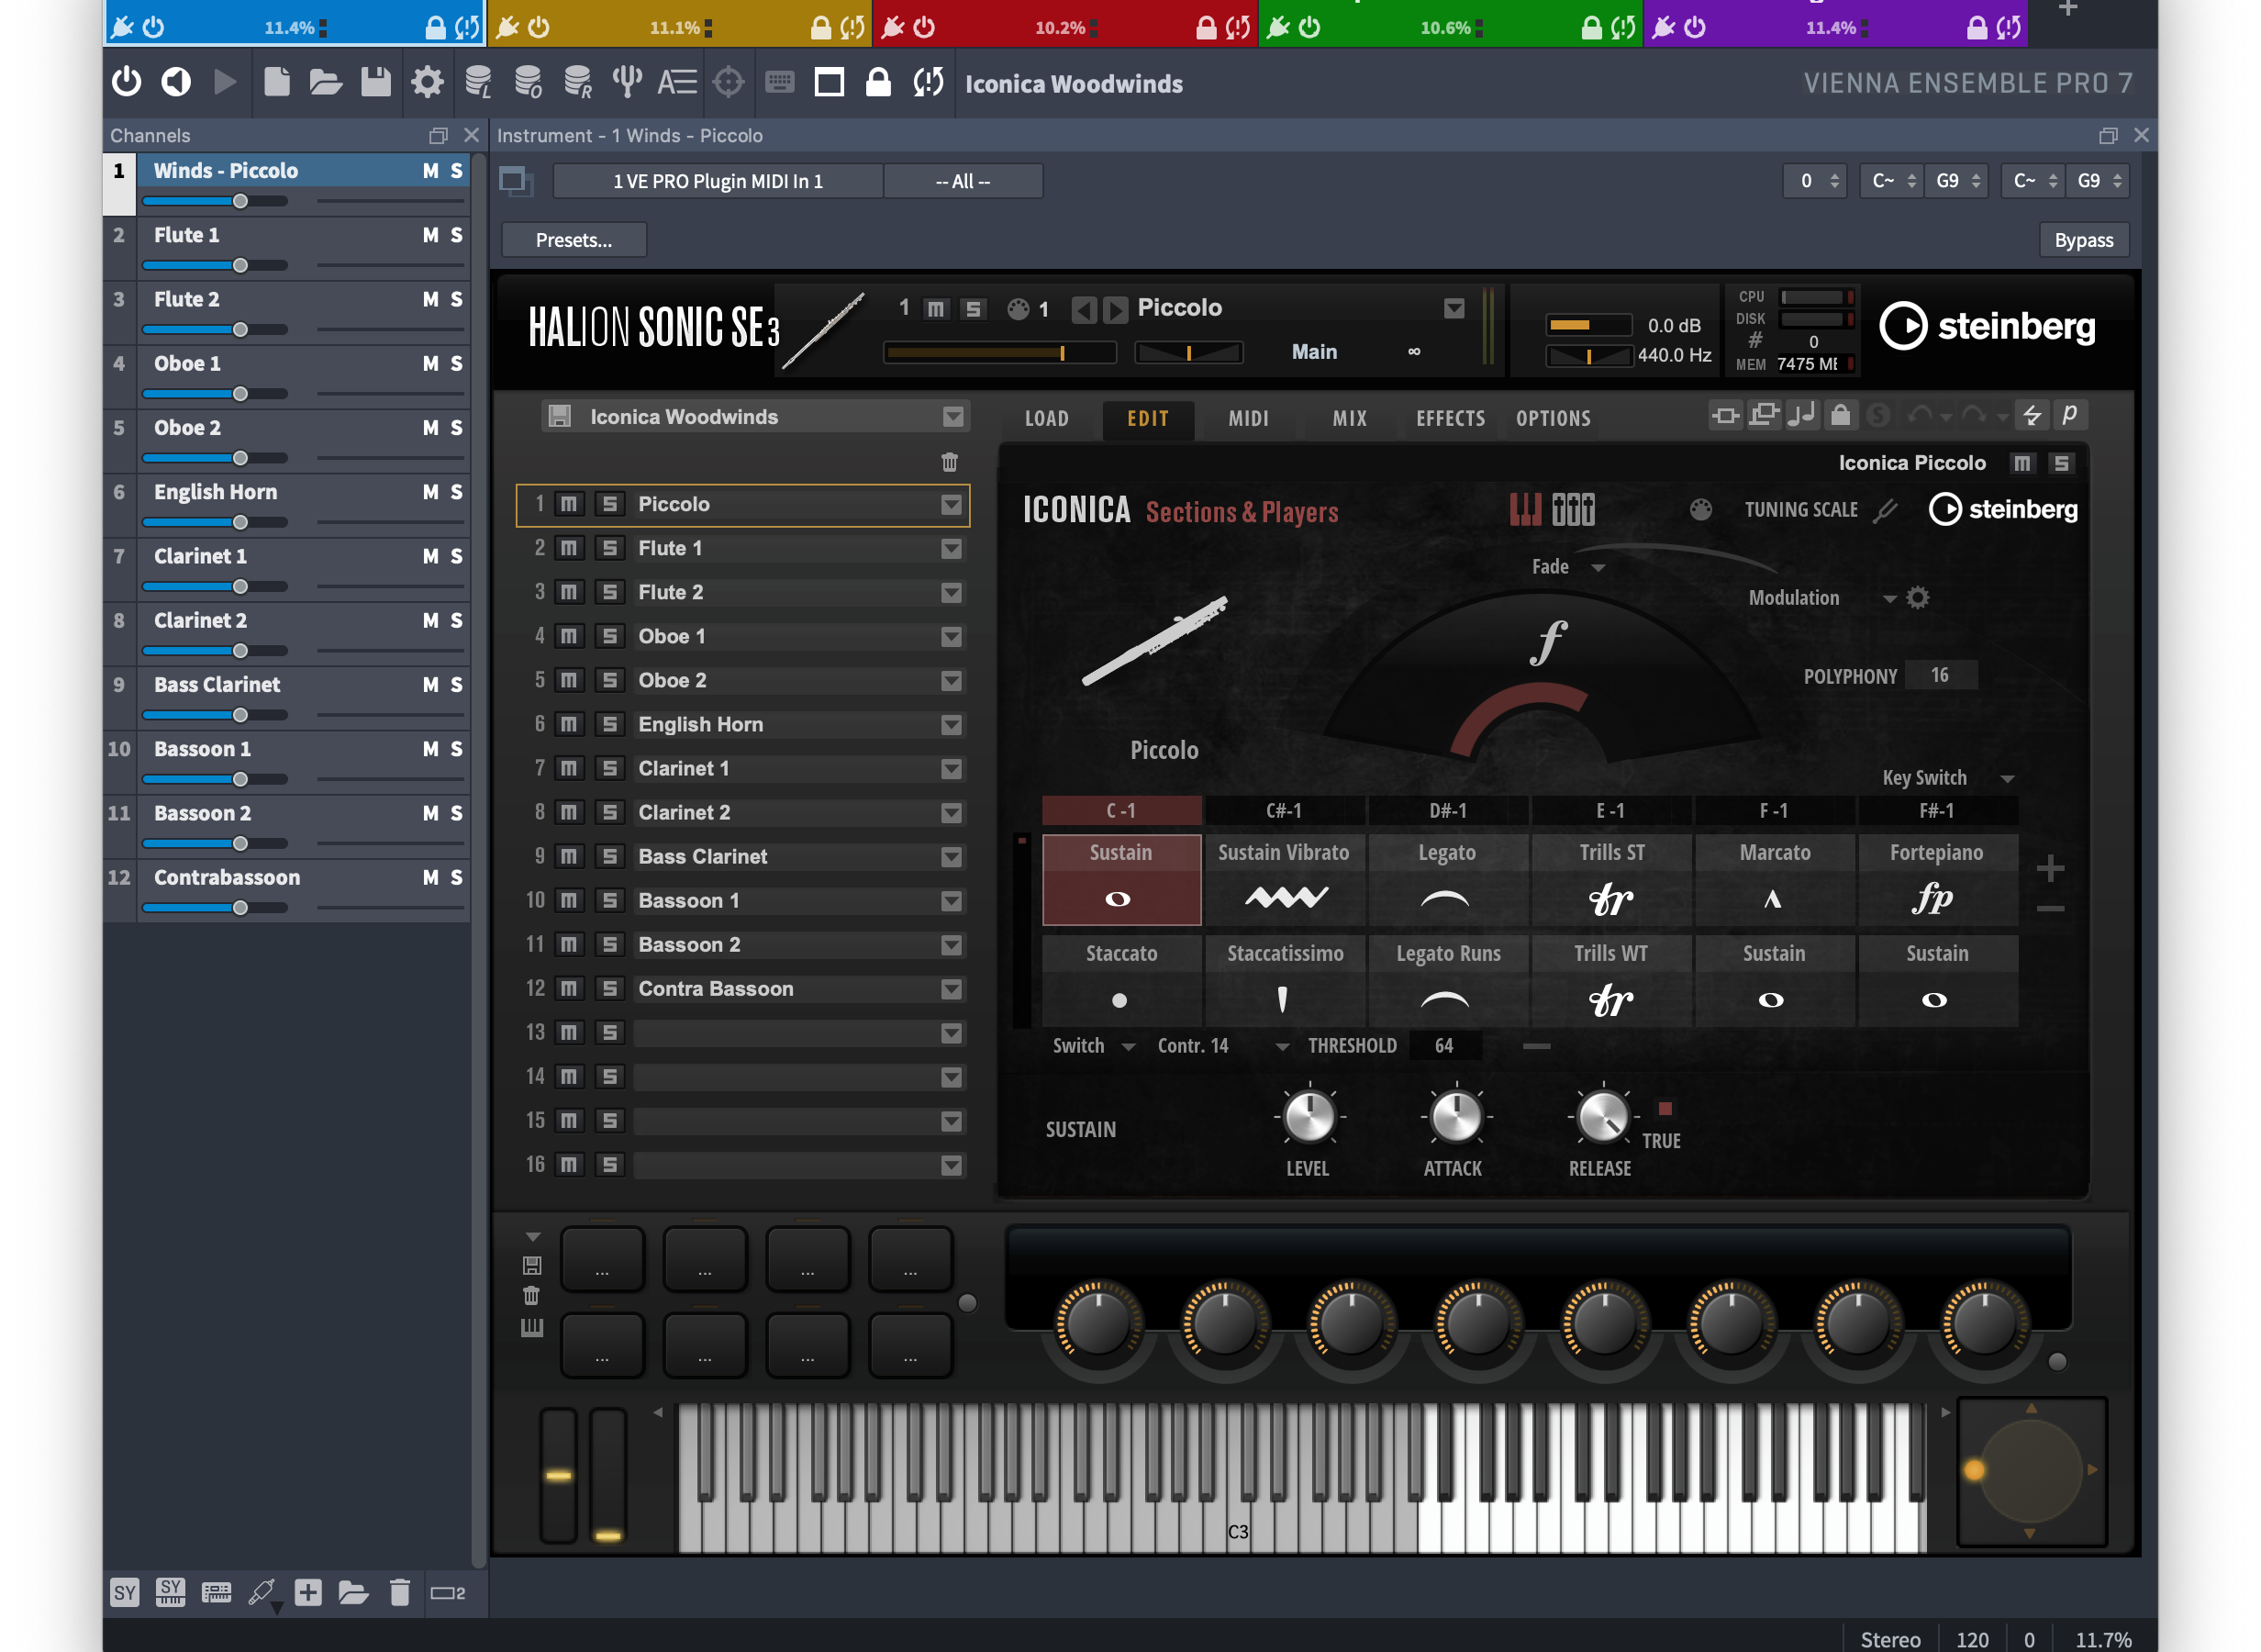This screenshot has height=1652, width=2261.
Task: Open program dropdown next to Piccolo header
Action: pos(1454,308)
